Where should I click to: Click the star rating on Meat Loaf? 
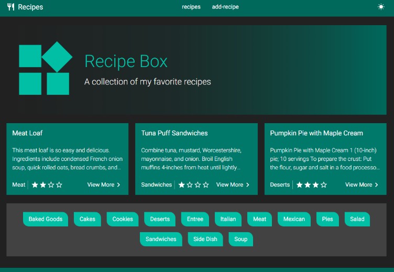tap(47, 185)
